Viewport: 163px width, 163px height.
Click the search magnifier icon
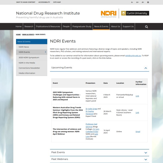coord(146,27)
